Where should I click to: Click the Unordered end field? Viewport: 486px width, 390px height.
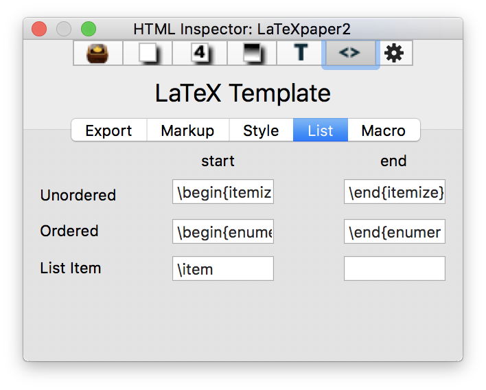[395, 192]
